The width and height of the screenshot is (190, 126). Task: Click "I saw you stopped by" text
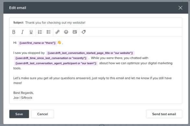[29, 53]
